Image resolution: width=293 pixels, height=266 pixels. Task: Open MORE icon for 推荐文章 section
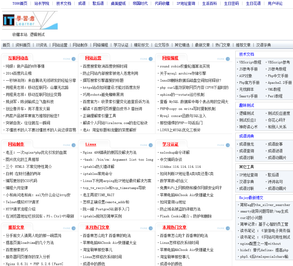click(x=69, y=228)
